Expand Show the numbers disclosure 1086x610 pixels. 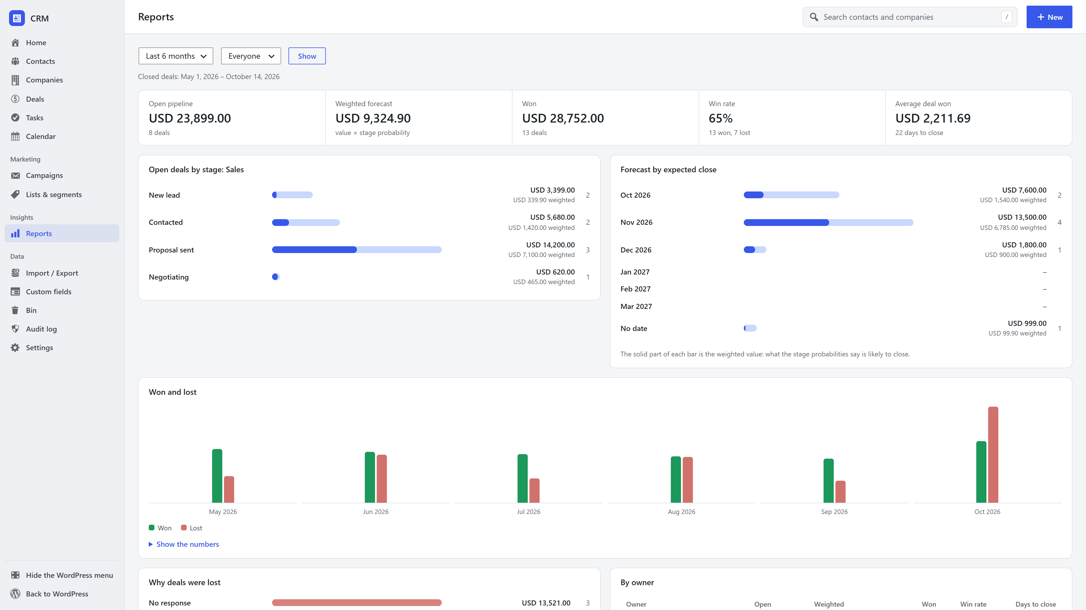pyautogui.click(x=184, y=544)
